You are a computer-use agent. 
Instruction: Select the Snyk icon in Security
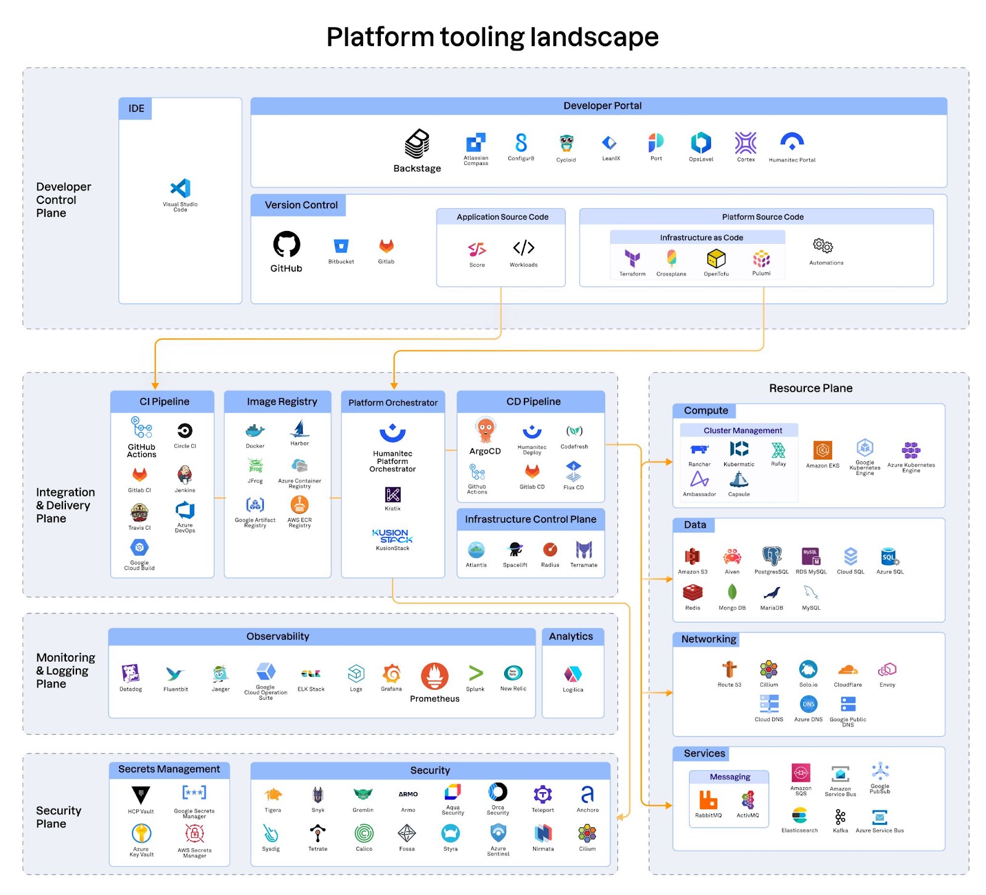(x=317, y=795)
